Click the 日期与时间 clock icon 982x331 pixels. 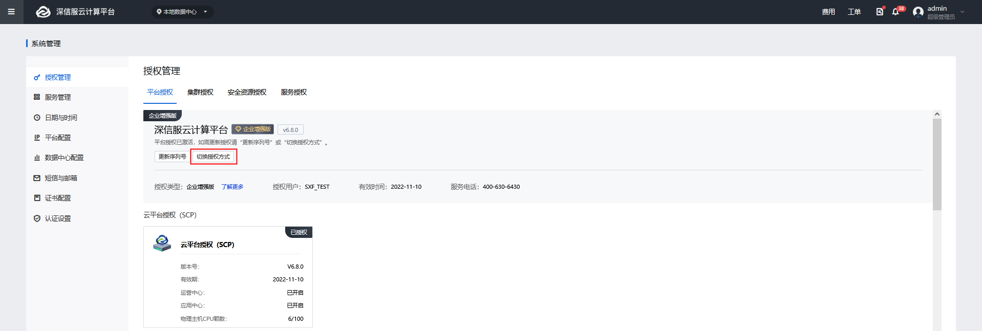tap(37, 118)
